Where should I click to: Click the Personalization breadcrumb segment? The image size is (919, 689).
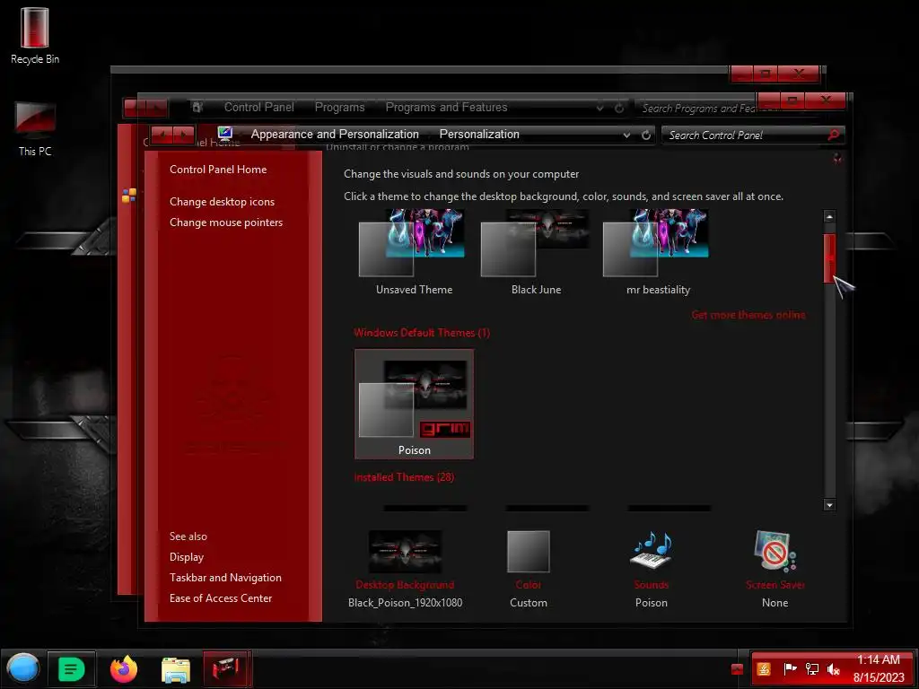[479, 135]
